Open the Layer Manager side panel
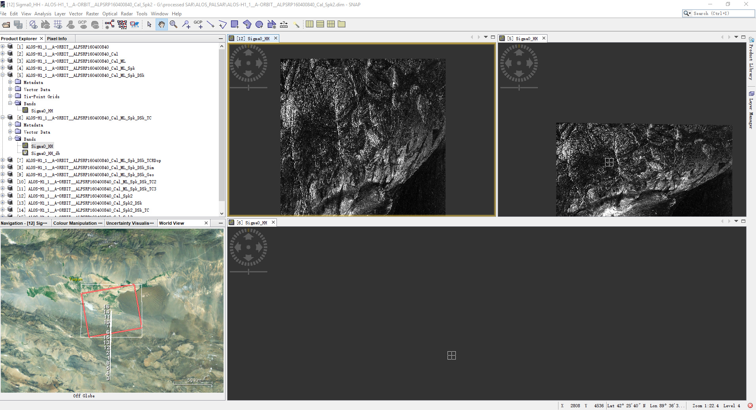756x410 pixels. click(751, 110)
